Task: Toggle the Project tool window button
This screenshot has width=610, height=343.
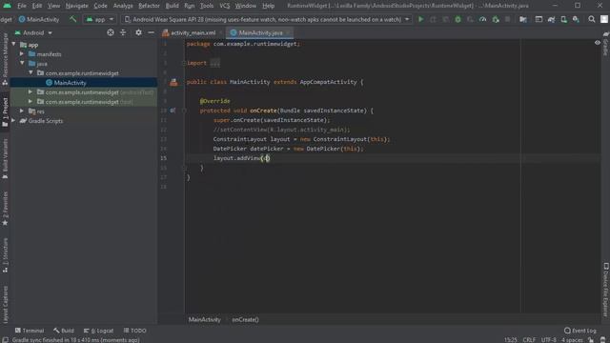Action: [5, 112]
